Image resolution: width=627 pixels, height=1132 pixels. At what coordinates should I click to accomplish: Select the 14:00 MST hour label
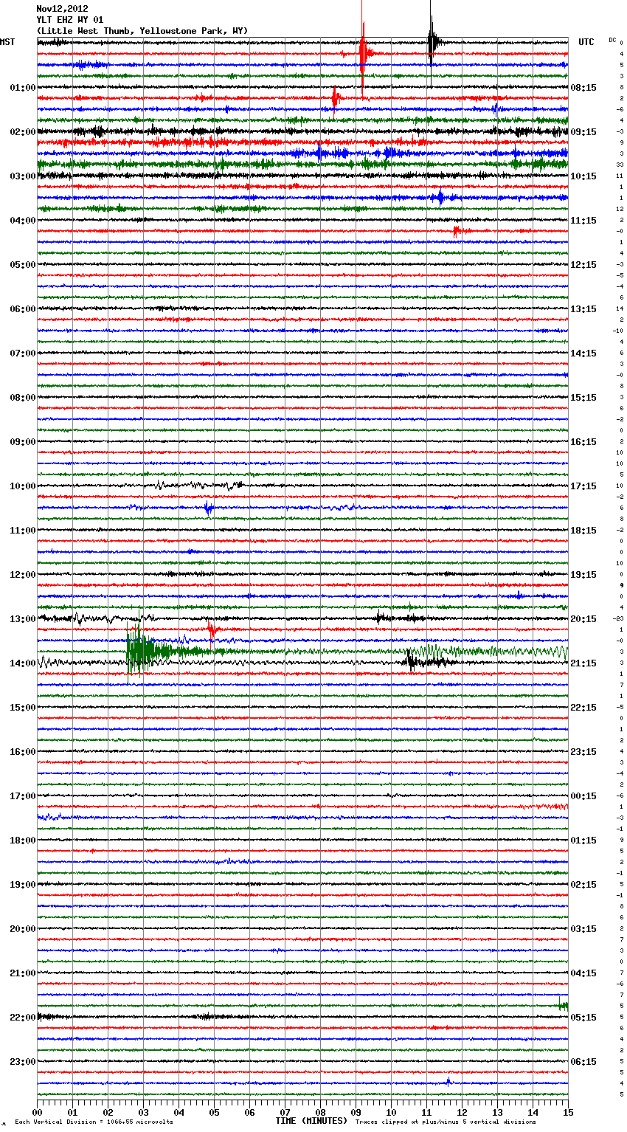[23, 663]
